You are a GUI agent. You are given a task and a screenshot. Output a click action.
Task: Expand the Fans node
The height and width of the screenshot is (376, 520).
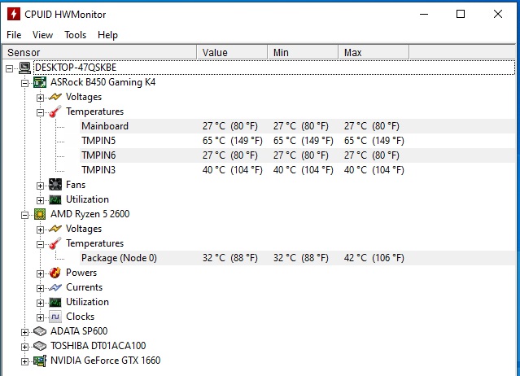(40, 186)
